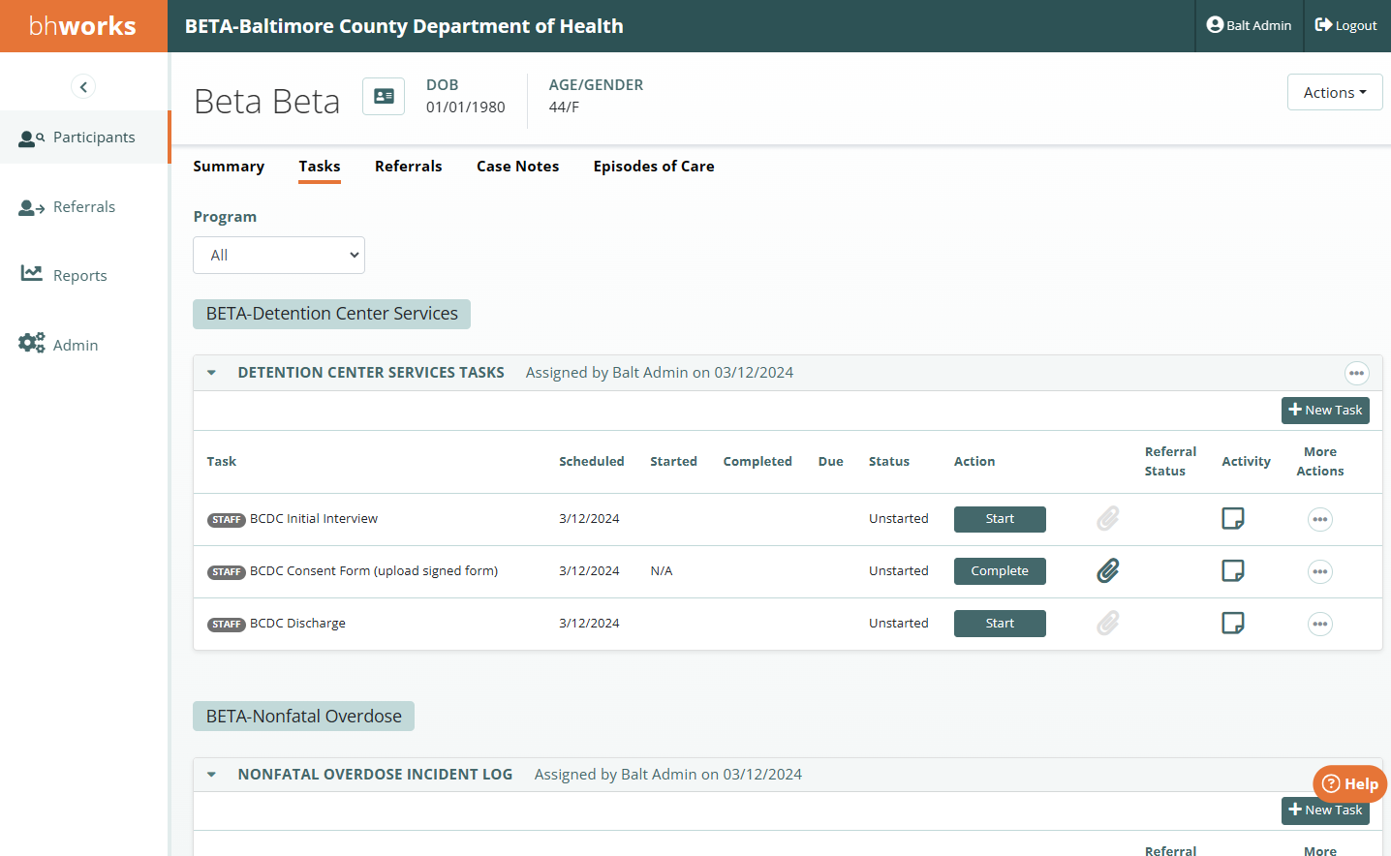Open the activity note for BCDC Initial Interview
1391x856 pixels.
1233,519
